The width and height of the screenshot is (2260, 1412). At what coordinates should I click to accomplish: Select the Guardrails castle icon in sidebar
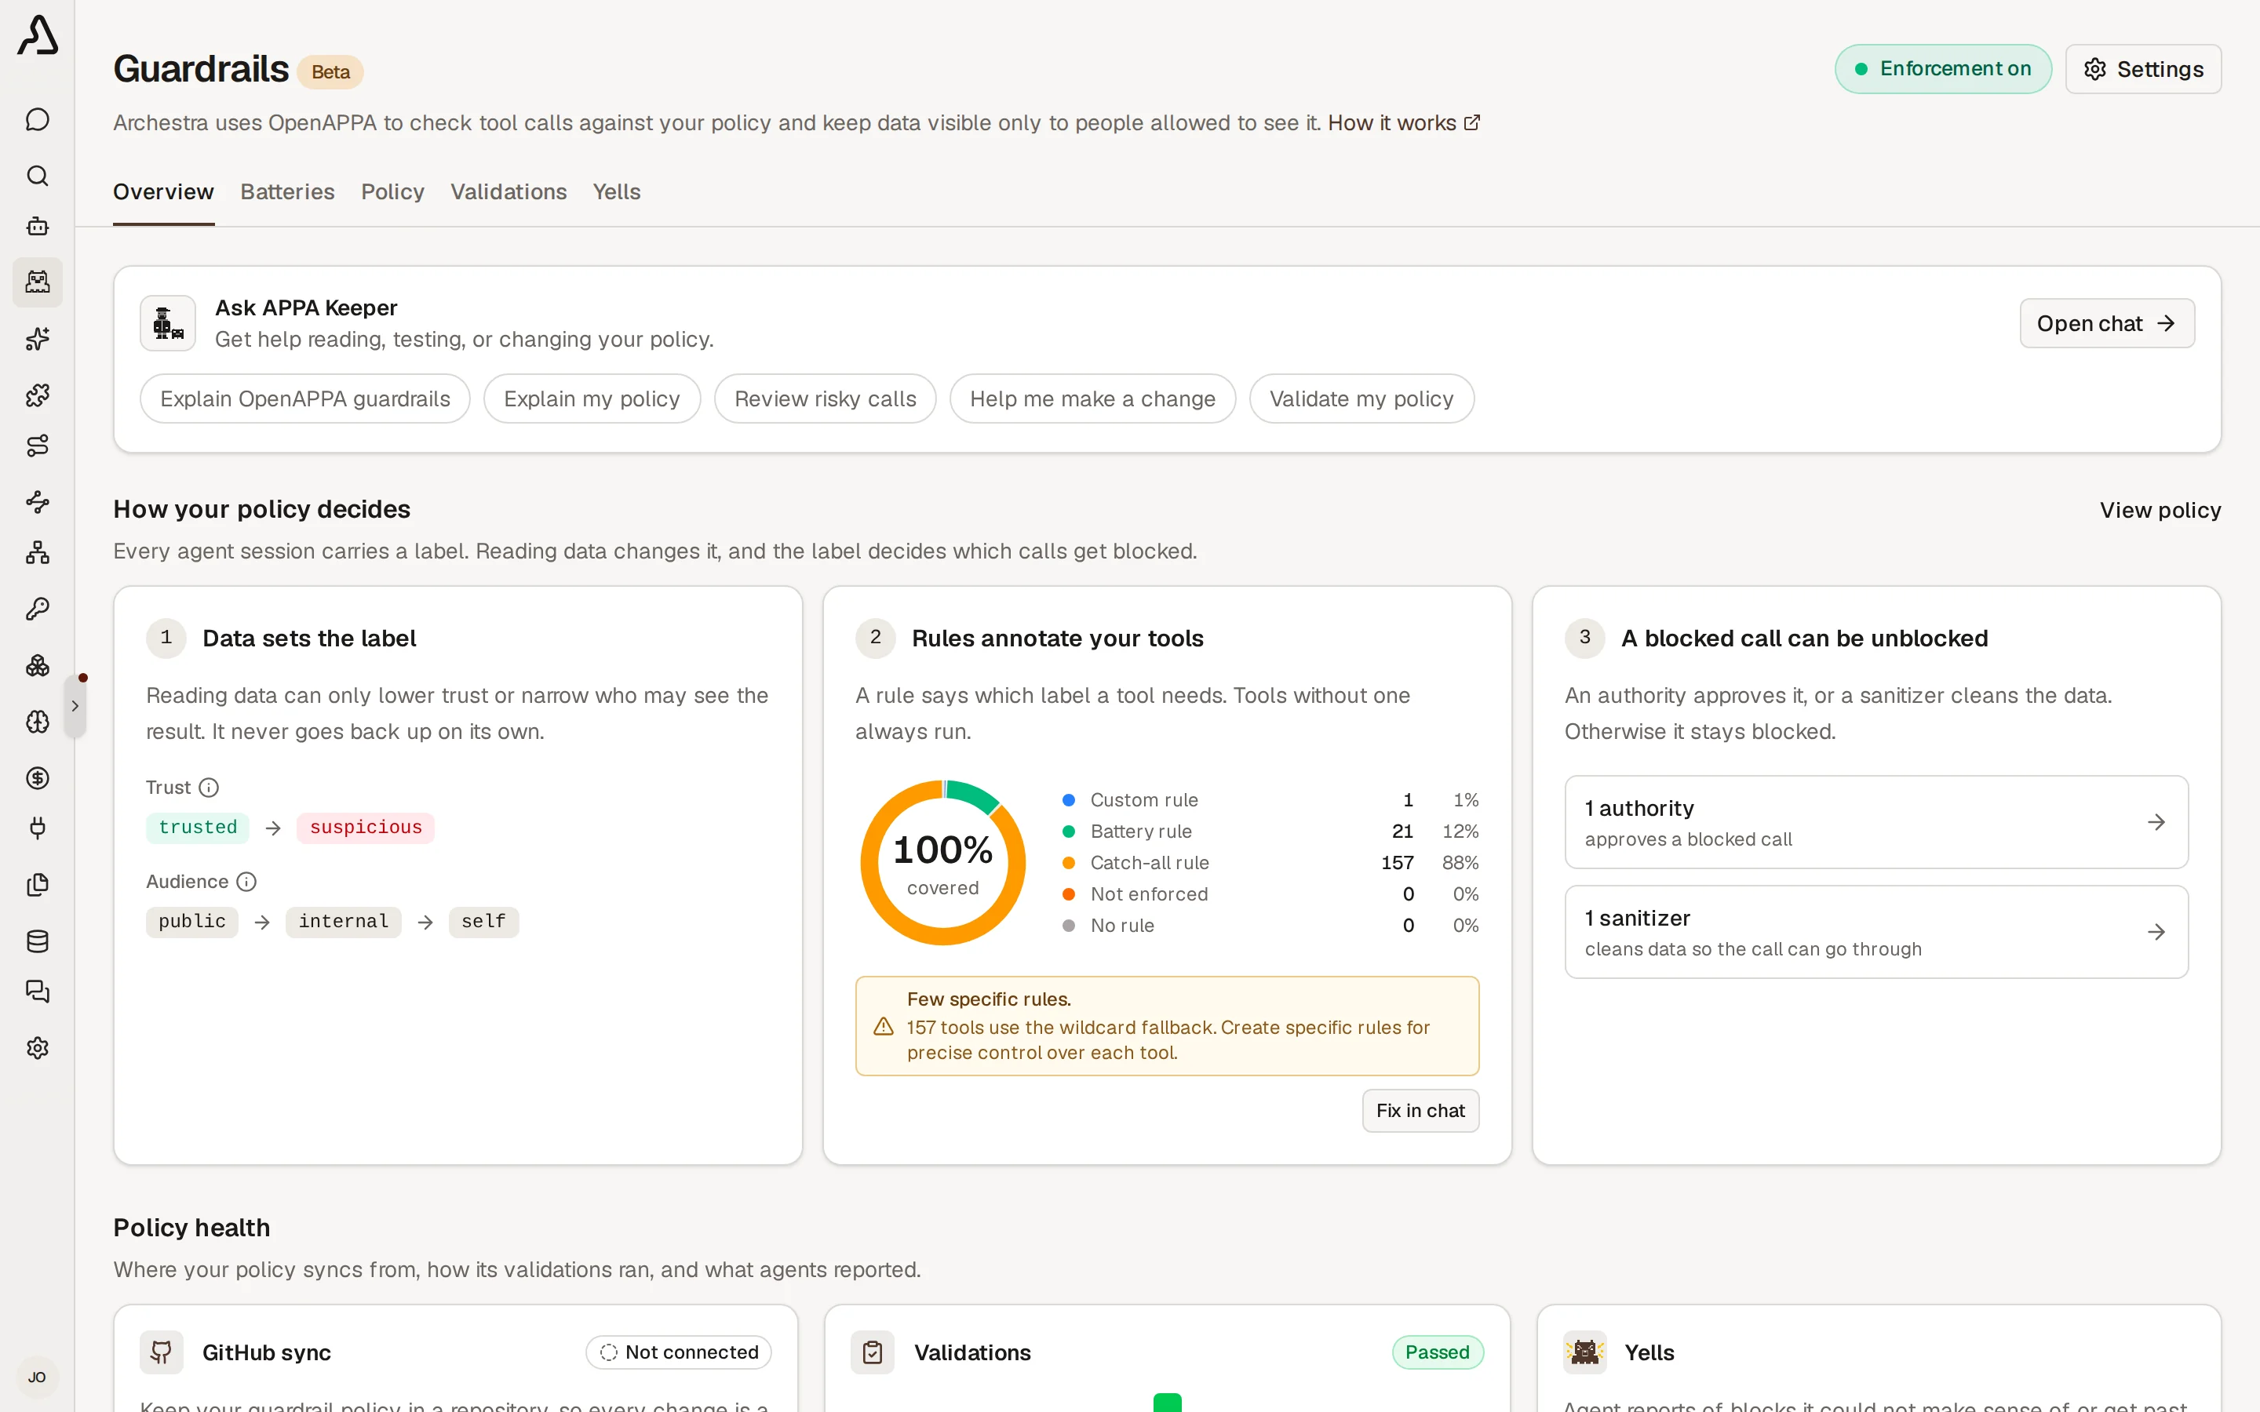[x=38, y=282]
